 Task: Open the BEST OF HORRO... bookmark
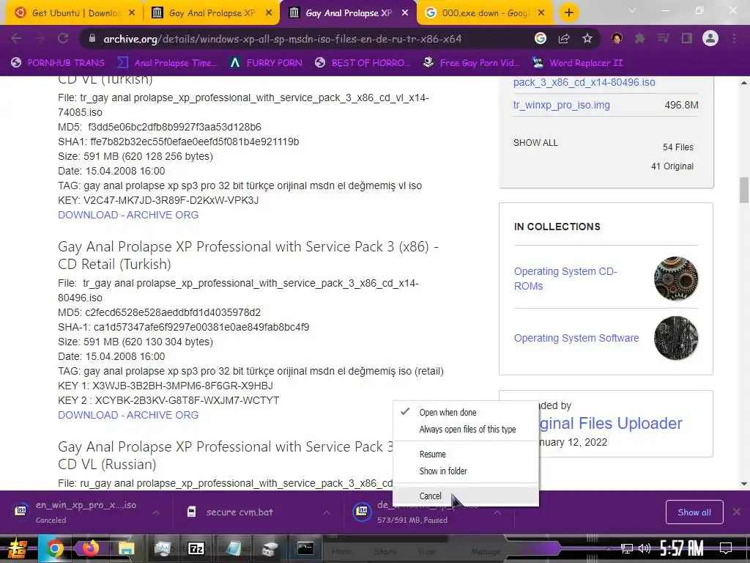[363, 63]
